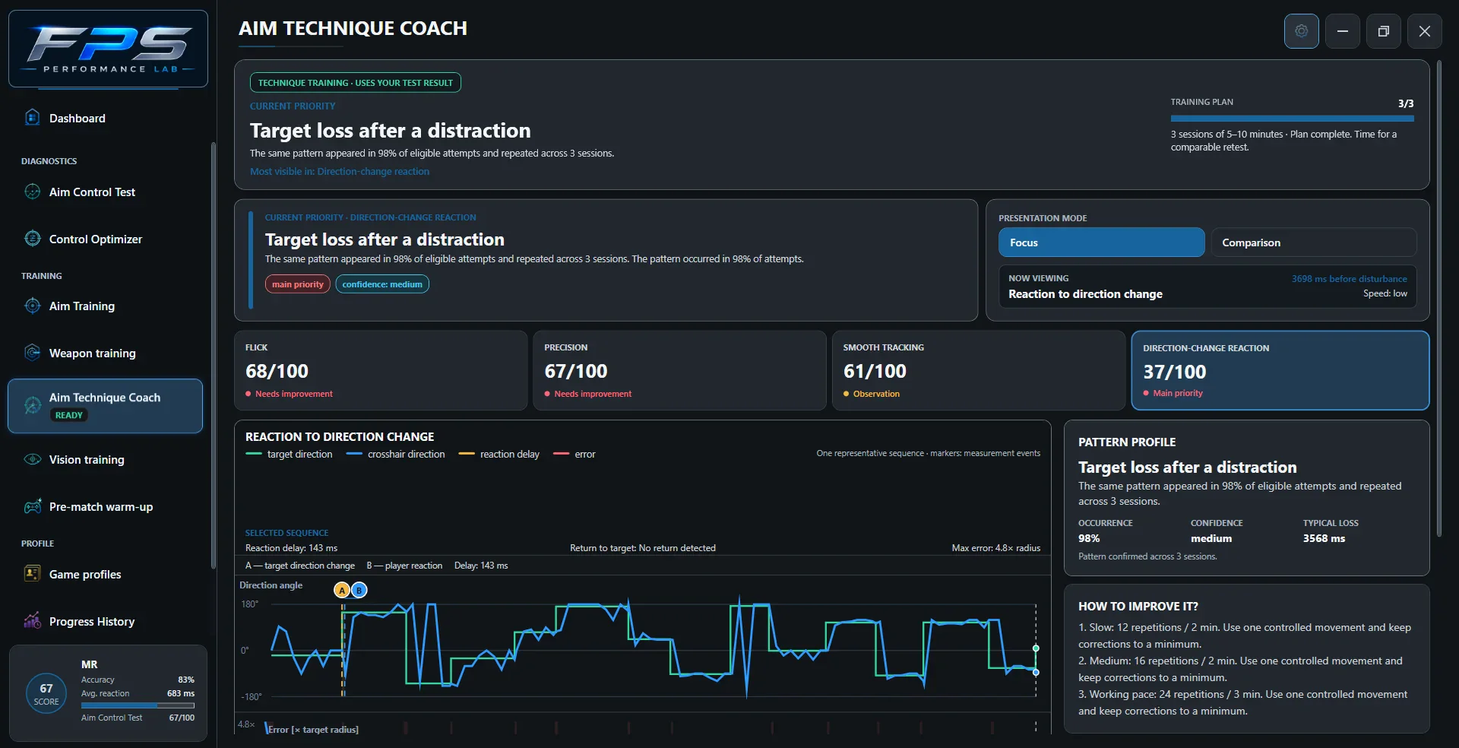
Task: Select the Smooth Tracking 61/100 card
Action: click(x=979, y=370)
